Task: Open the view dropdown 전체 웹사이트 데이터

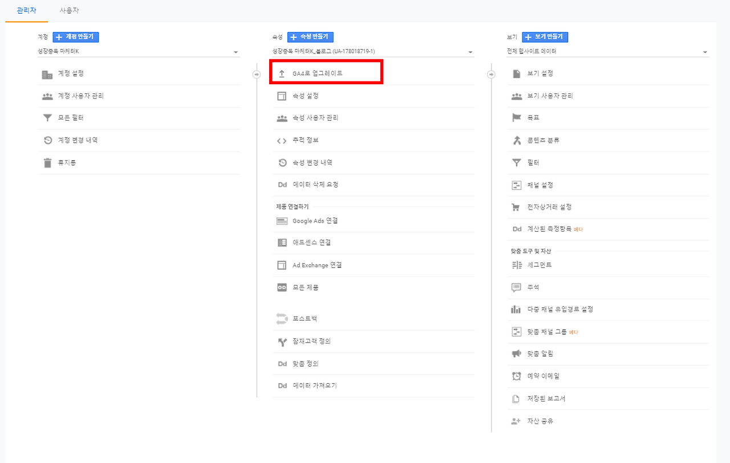Action: pyautogui.click(x=608, y=52)
